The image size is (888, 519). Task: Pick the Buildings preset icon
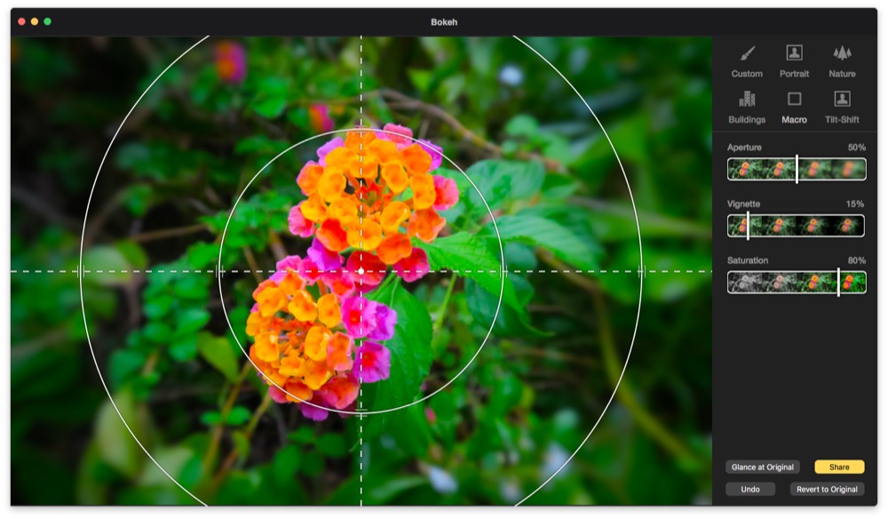747,100
